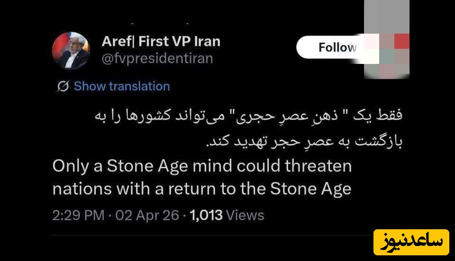Click the translation icon beside Show translation
The height and width of the screenshot is (261, 455).
[63, 86]
